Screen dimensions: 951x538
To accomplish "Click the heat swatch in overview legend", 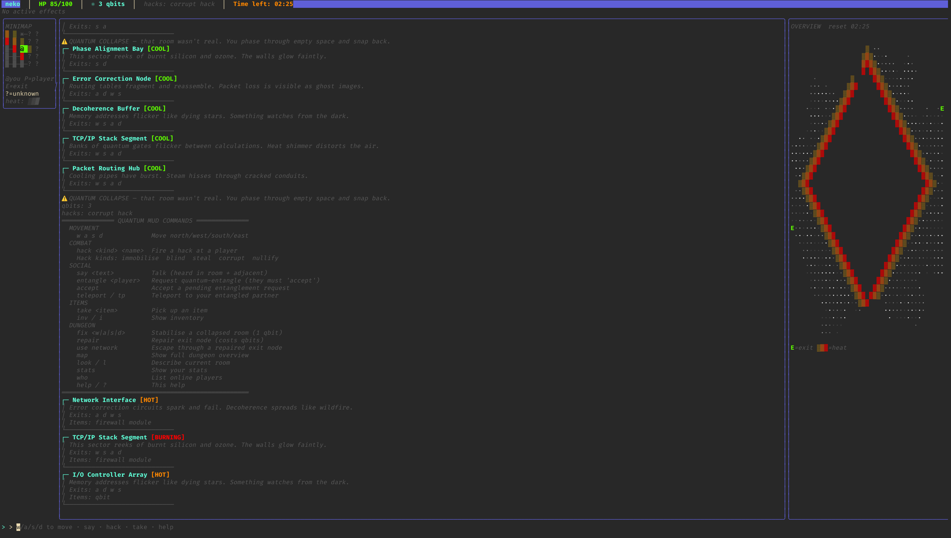I will [x=822, y=348].
